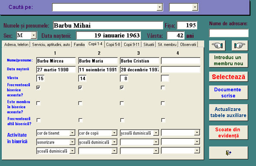
Task: Click empty birth date field for child 4
Action: point(180,69)
